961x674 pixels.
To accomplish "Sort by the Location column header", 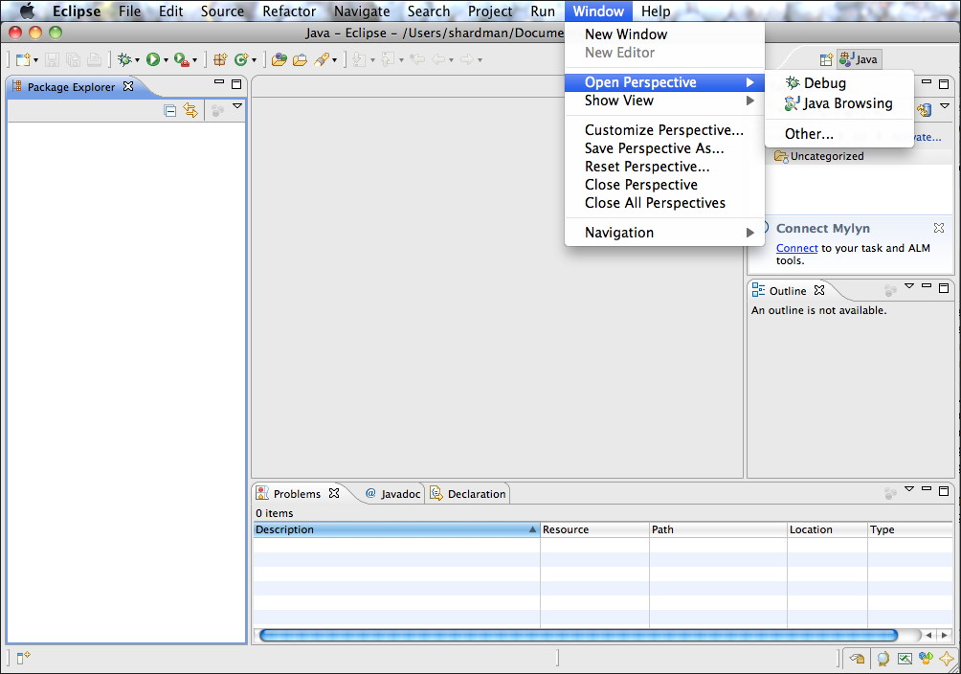I will (x=827, y=529).
